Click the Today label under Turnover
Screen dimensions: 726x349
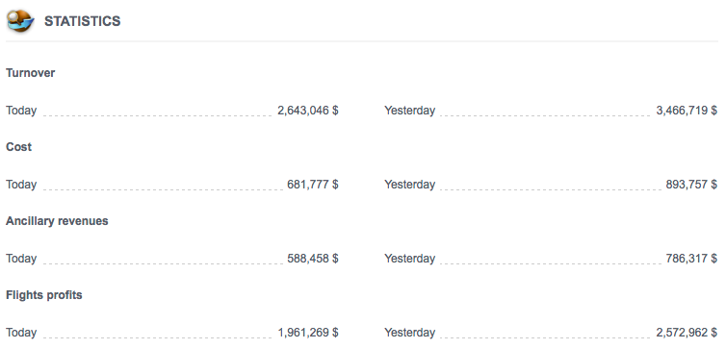tap(21, 111)
